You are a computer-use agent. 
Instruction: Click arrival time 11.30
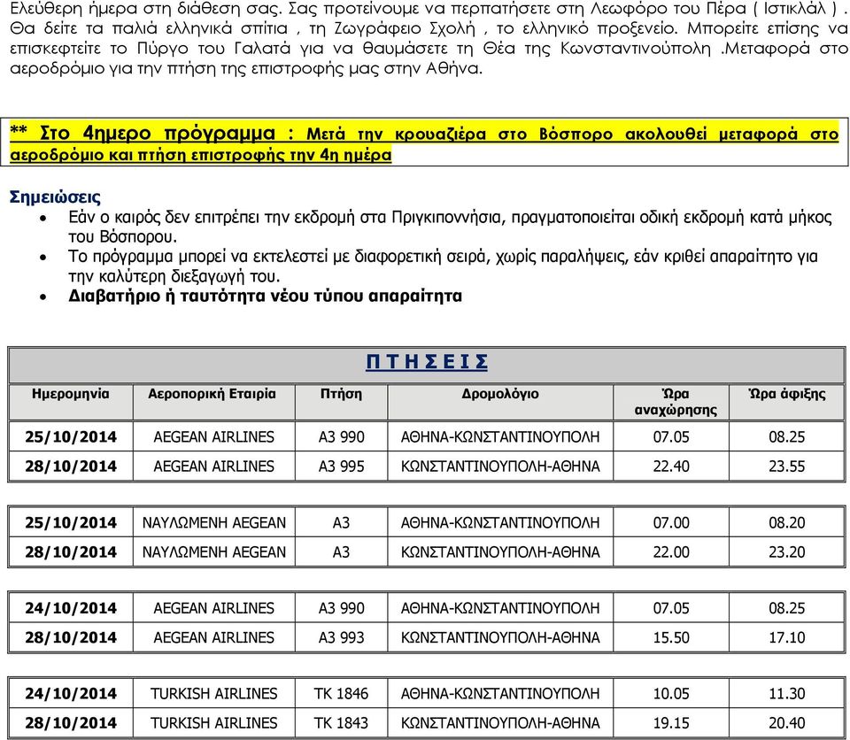tap(786, 693)
